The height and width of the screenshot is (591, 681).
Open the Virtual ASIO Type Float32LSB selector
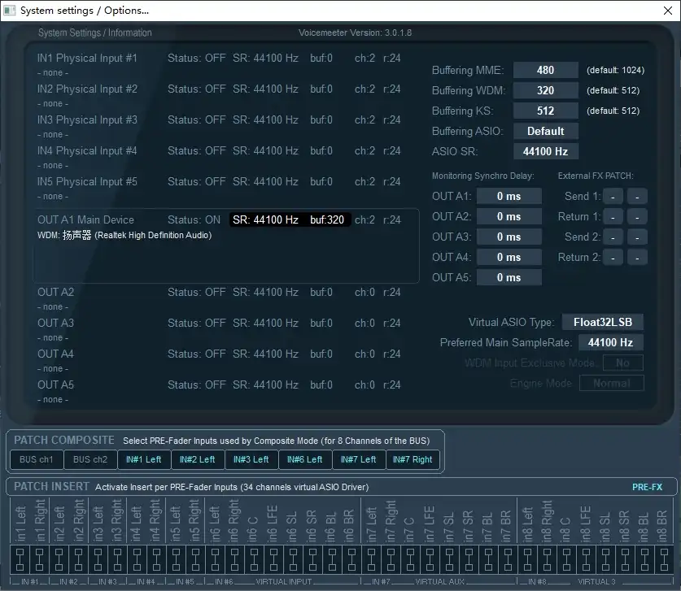click(x=602, y=322)
